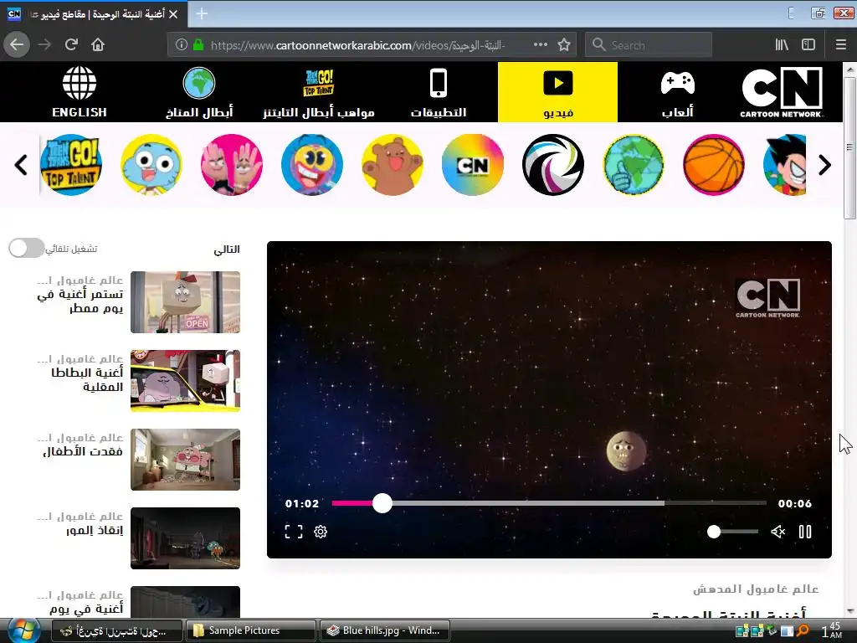Switch to Blue hills.jpg taskbar window
This screenshot has width=857, height=643.
click(x=385, y=630)
